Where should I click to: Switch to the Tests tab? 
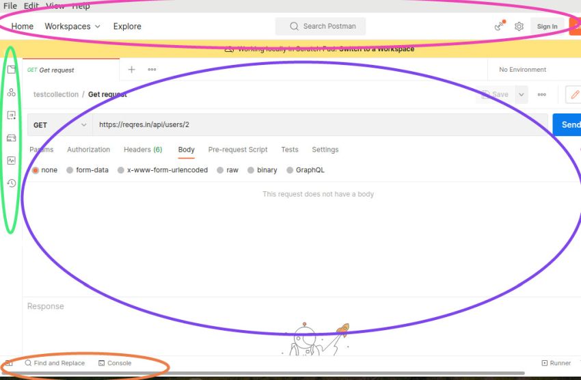pos(290,150)
